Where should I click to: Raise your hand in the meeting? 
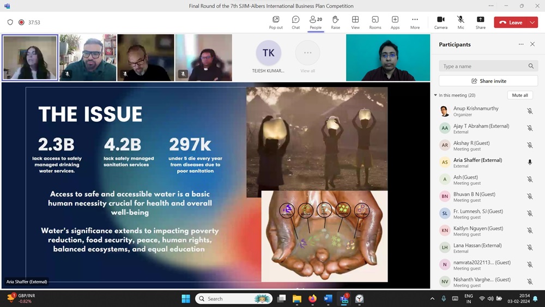click(335, 22)
